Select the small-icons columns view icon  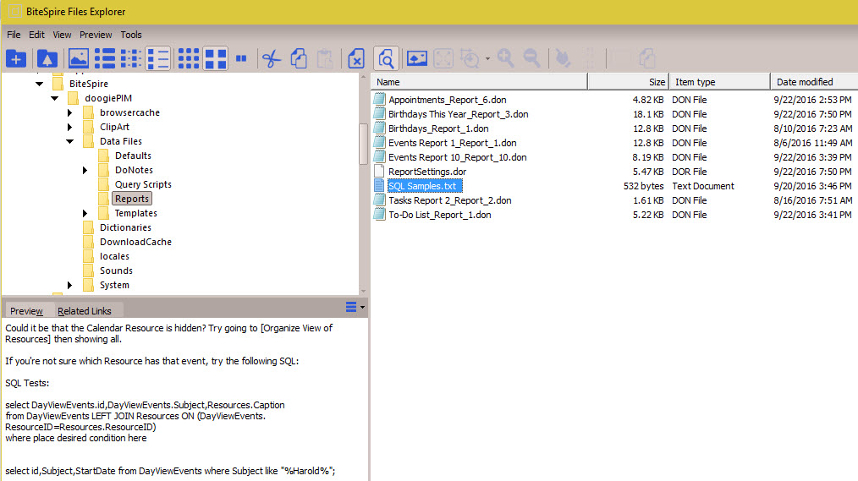[x=131, y=58]
